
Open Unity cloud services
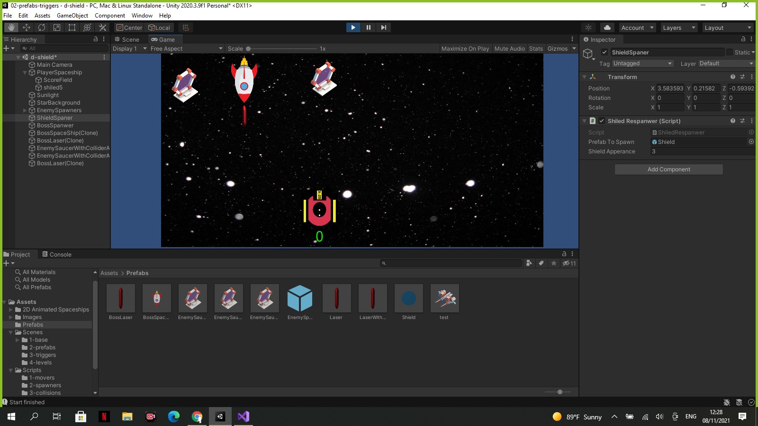(607, 27)
